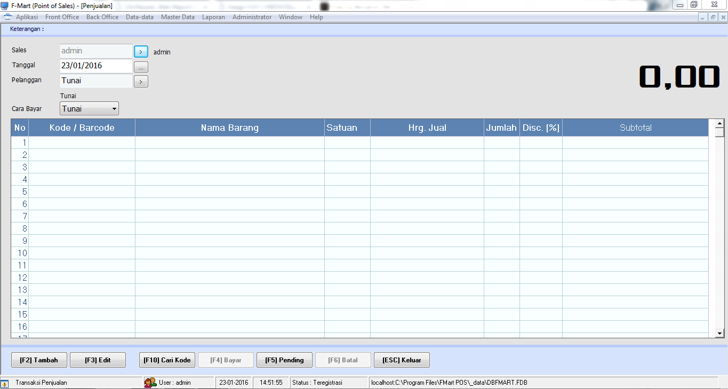The height and width of the screenshot is (389, 728).
Task: Click the Aplikasi menu icon
Action: coord(7,17)
